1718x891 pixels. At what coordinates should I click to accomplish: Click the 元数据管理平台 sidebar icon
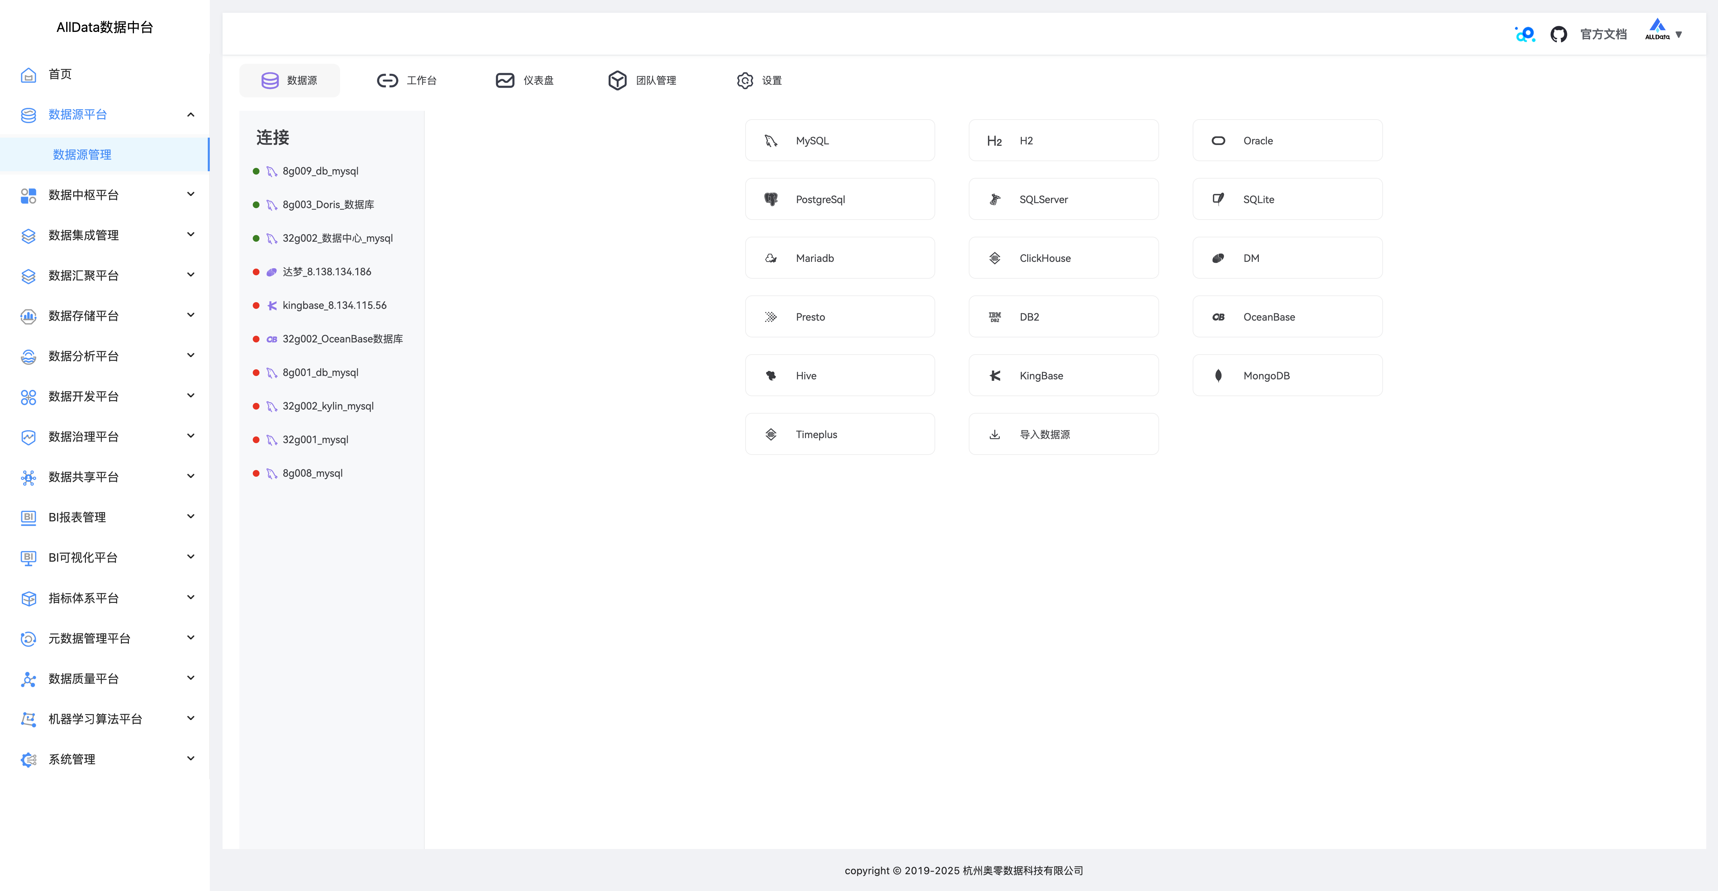click(x=28, y=639)
